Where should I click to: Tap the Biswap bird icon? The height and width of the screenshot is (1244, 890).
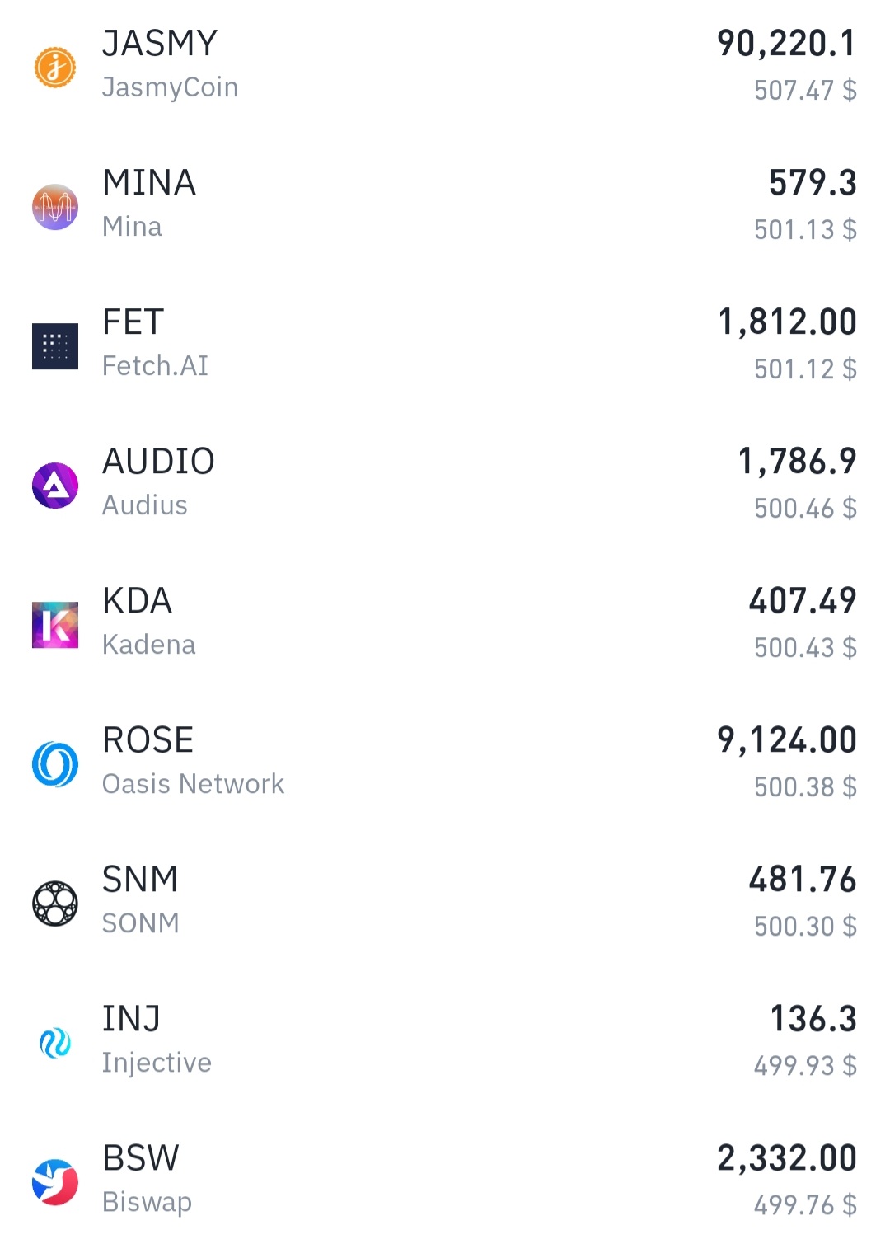55,1182
